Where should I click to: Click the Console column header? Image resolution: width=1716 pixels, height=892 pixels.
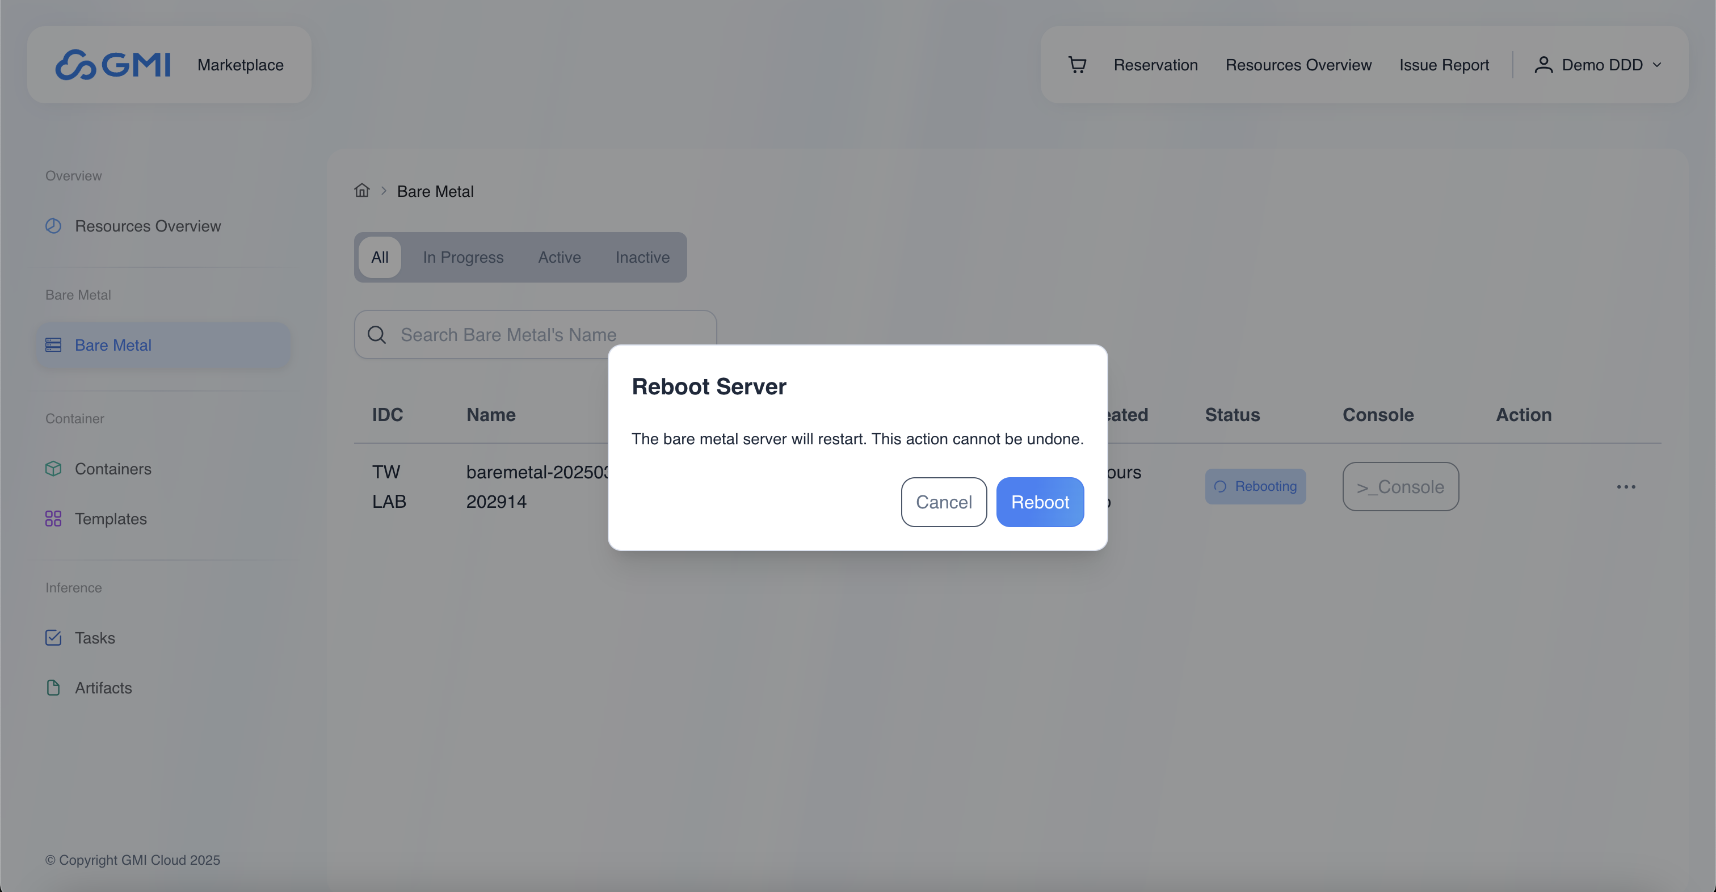[x=1378, y=414]
